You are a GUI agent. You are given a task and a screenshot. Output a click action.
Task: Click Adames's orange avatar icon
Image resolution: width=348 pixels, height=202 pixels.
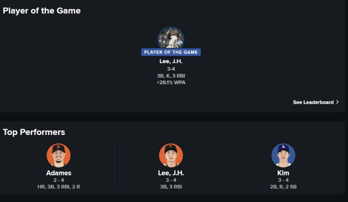coord(58,155)
